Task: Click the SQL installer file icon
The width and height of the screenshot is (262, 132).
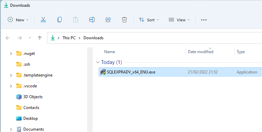Action: click(103, 72)
